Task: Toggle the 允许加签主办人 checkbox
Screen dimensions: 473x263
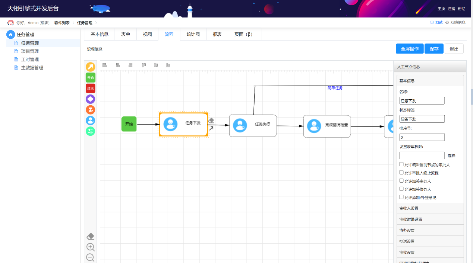Action: 401,181
